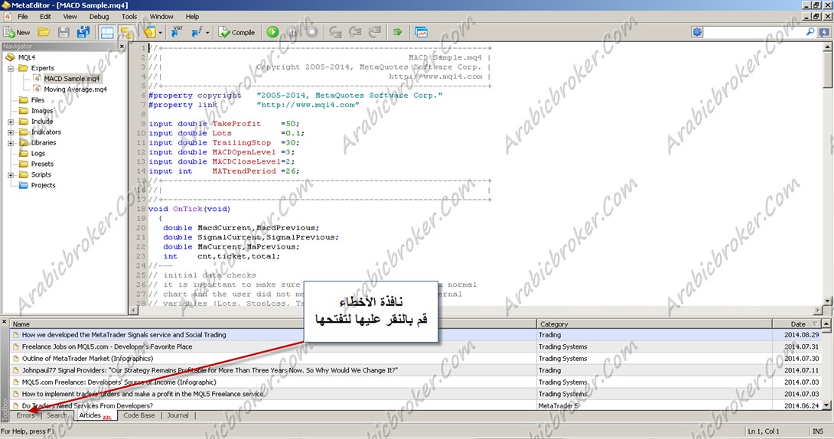
Task: Click the Step Into debug icon
Action: point(335,32)
